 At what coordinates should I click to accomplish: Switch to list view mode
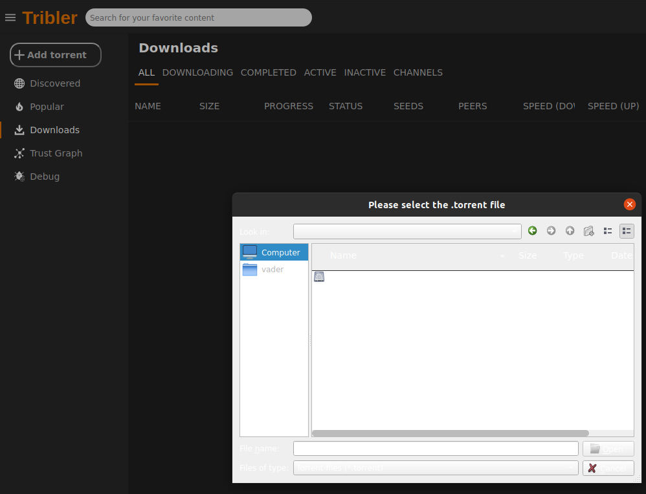coord(607,231)
